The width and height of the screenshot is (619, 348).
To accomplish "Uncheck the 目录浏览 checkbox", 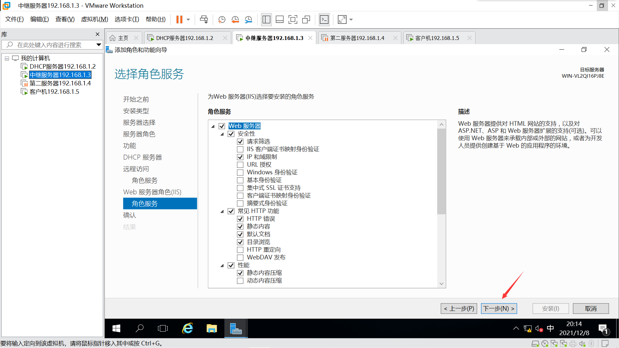I will coord(240,242).
